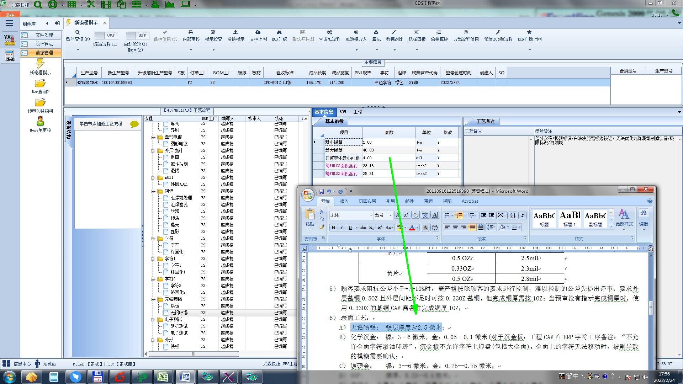This screenshot has width=683, height=384.
Task: Click the 文控上网 upload icon
Action: coord(258,32)
